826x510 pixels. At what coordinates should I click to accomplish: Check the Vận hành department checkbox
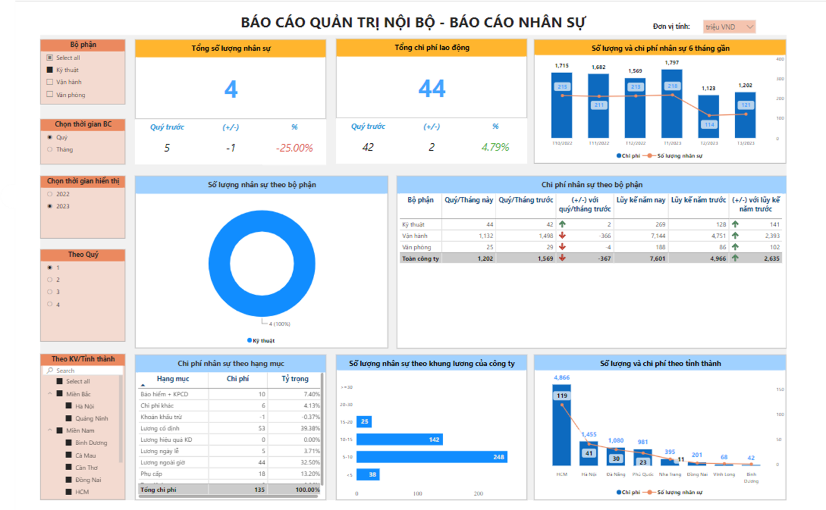(x=50, y=82)
